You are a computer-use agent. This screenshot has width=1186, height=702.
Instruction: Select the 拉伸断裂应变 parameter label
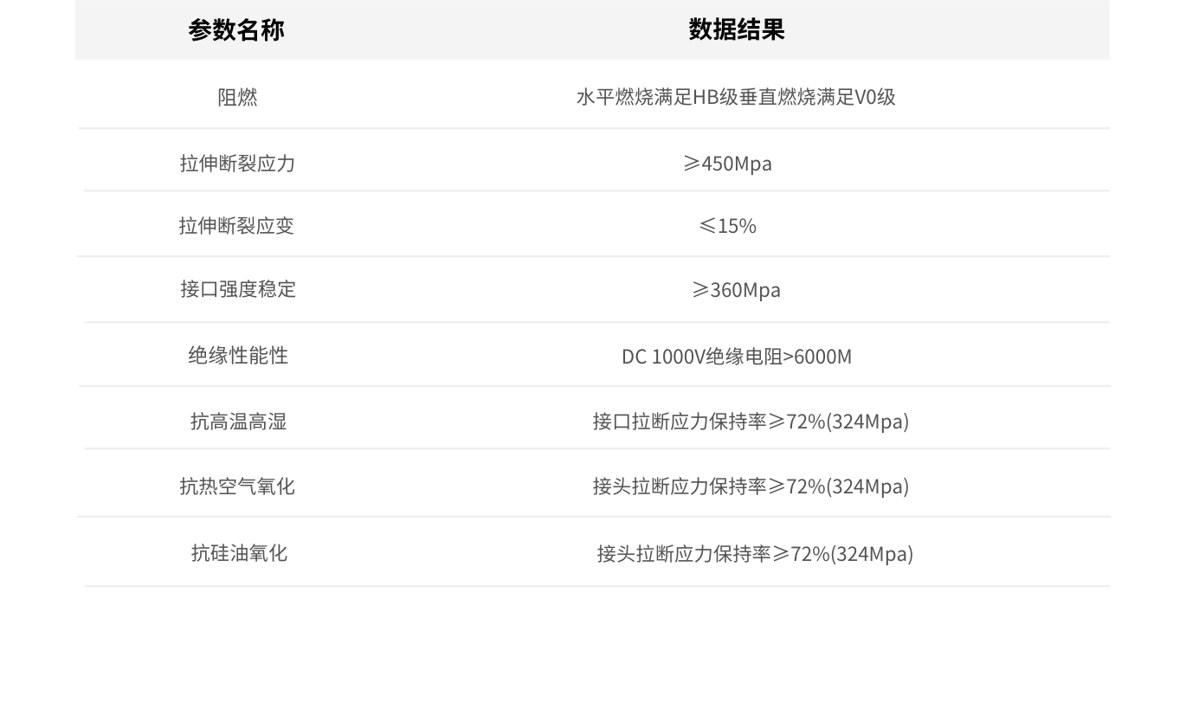click(x=236, y=226)
